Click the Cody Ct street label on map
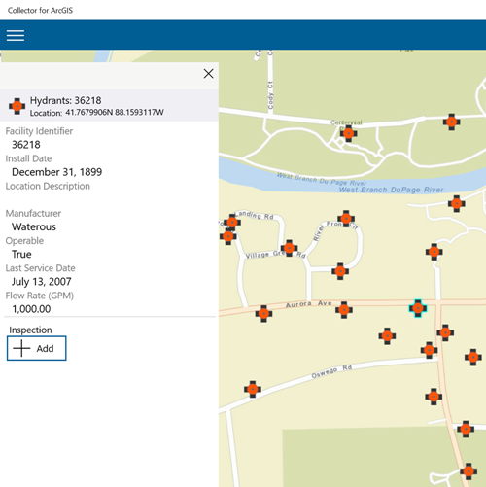The width and height of the screenshot is (486, 487). [x=270, y=94]
